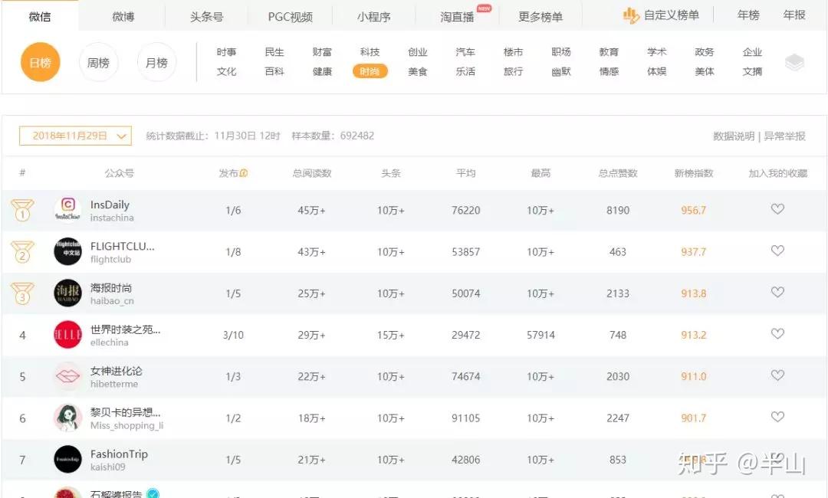The width and height of the screenshot is (828, 498).
Task: Switch to the PGC视频 tab
Action: coord(290,16)
